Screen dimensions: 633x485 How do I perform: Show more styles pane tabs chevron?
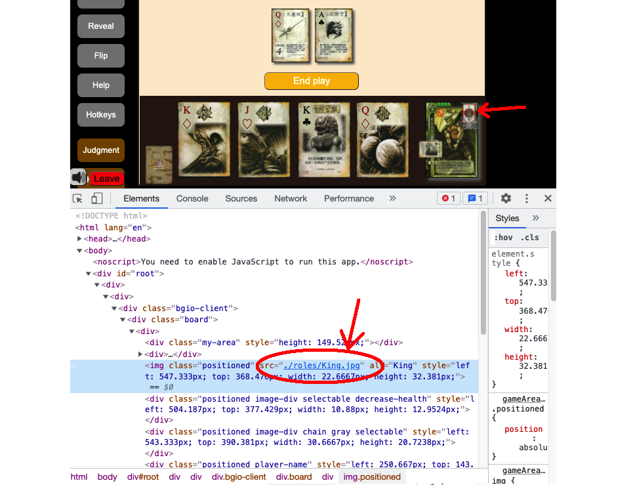pos(535,218)
